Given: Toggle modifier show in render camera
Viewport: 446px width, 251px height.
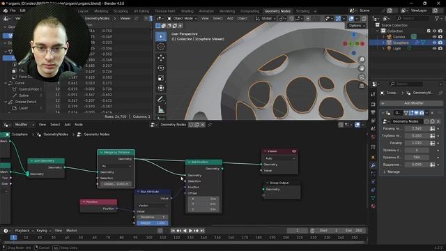Looking at the screenshot, I should tap(422, 113).
